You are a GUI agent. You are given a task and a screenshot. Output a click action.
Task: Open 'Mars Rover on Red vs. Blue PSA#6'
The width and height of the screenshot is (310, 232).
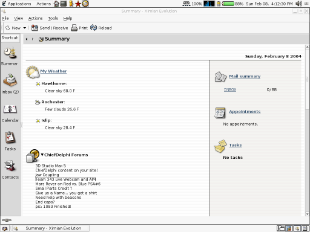click(x=68, y=184)
